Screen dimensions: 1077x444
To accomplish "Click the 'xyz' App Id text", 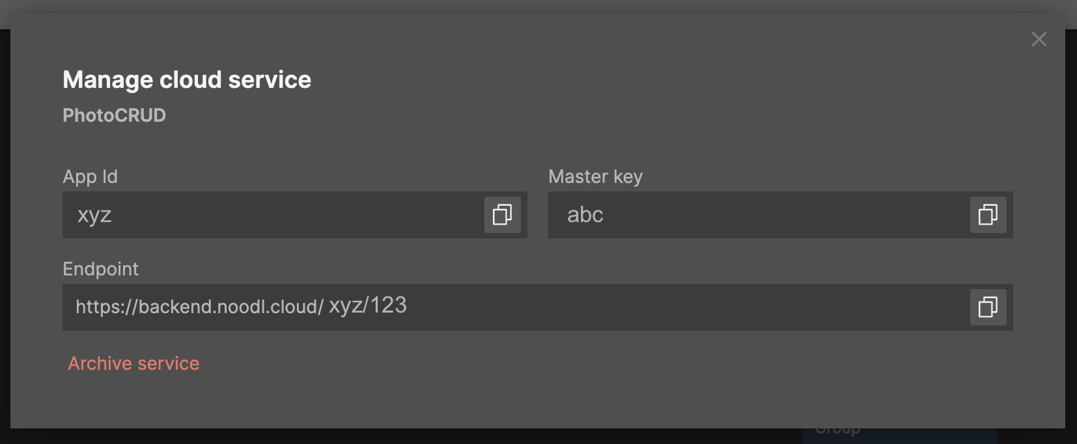I will click(x=94, y=215).
